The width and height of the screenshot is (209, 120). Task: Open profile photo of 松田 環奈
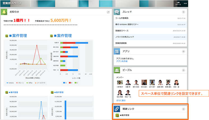pos(120,93)
